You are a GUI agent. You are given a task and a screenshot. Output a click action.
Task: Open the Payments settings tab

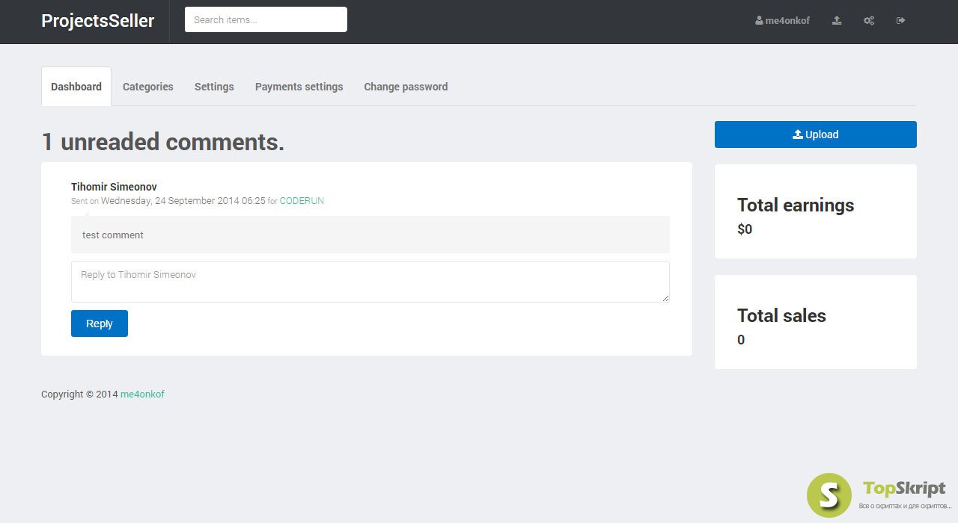coord(299,87)
